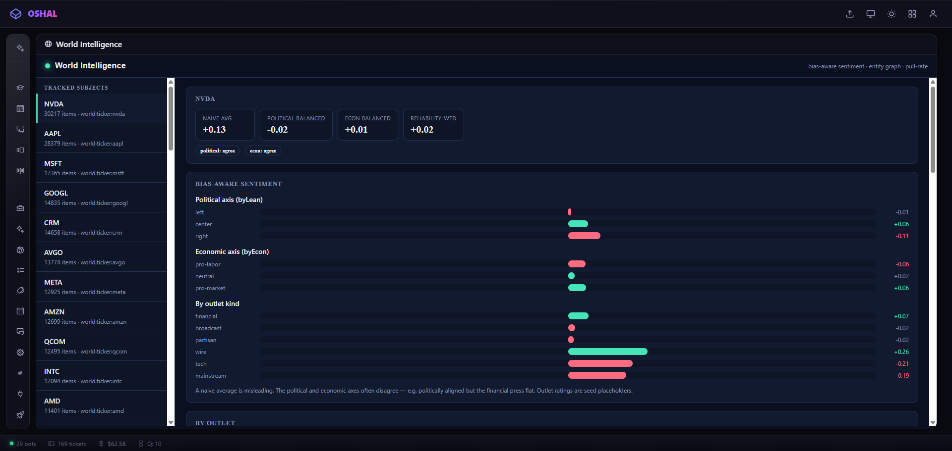Click the main panel scroll-up arrow
952x451 pixels.
click(x=933, y=82)
